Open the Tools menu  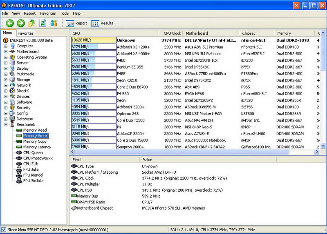(x=64, y=13)
